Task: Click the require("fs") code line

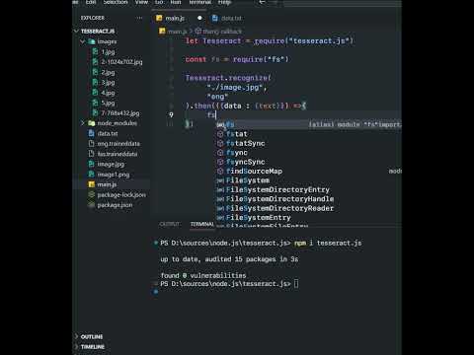Action: [x=237, y=59]
